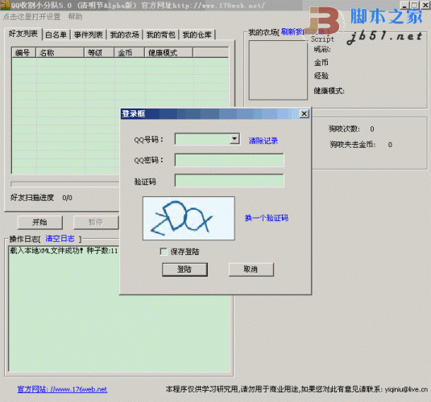Click the 验证码 input field
The height and width of the screenshot is (402, 431).
click(x=229, y=181)
